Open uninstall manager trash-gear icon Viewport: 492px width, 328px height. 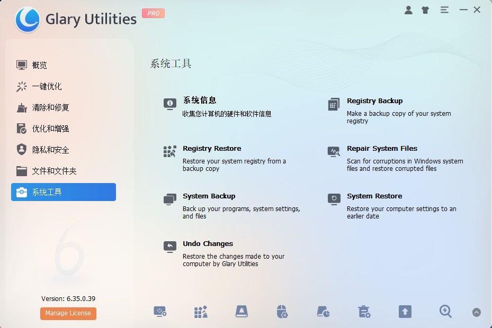[364, 312]
